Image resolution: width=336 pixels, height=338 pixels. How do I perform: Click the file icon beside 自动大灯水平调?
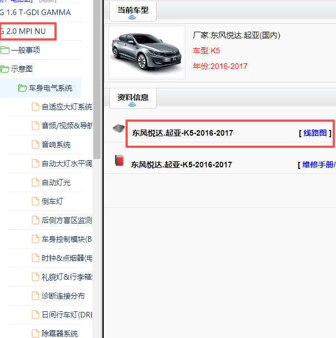[36, 163]
